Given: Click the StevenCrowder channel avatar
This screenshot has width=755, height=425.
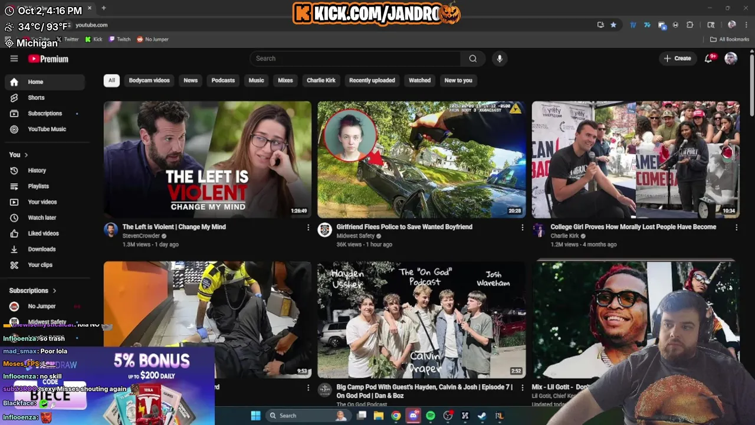Looking at the screenshot, I should tap(111, 230).
